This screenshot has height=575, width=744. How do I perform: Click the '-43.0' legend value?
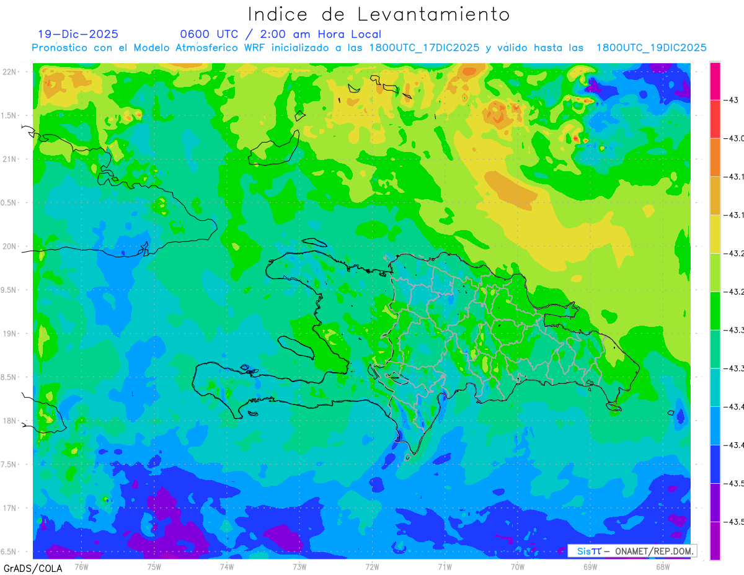735,138
